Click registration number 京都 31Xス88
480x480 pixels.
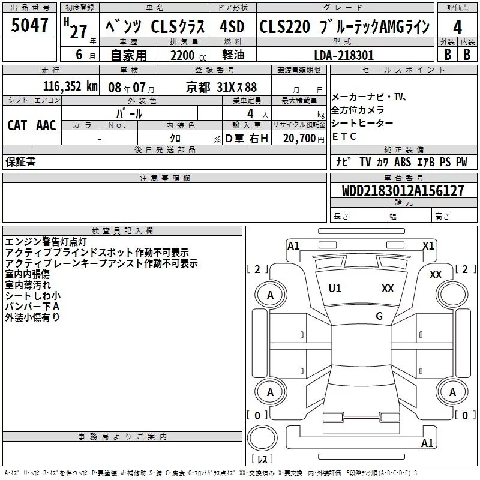[221, 88]
